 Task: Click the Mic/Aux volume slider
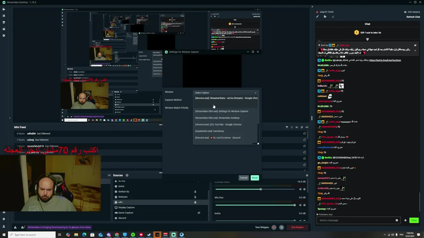(x=255, y=205)
